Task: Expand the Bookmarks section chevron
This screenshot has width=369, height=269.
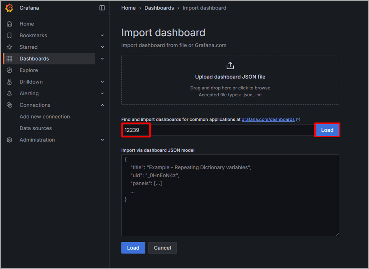Action: (x=102, y=35)
